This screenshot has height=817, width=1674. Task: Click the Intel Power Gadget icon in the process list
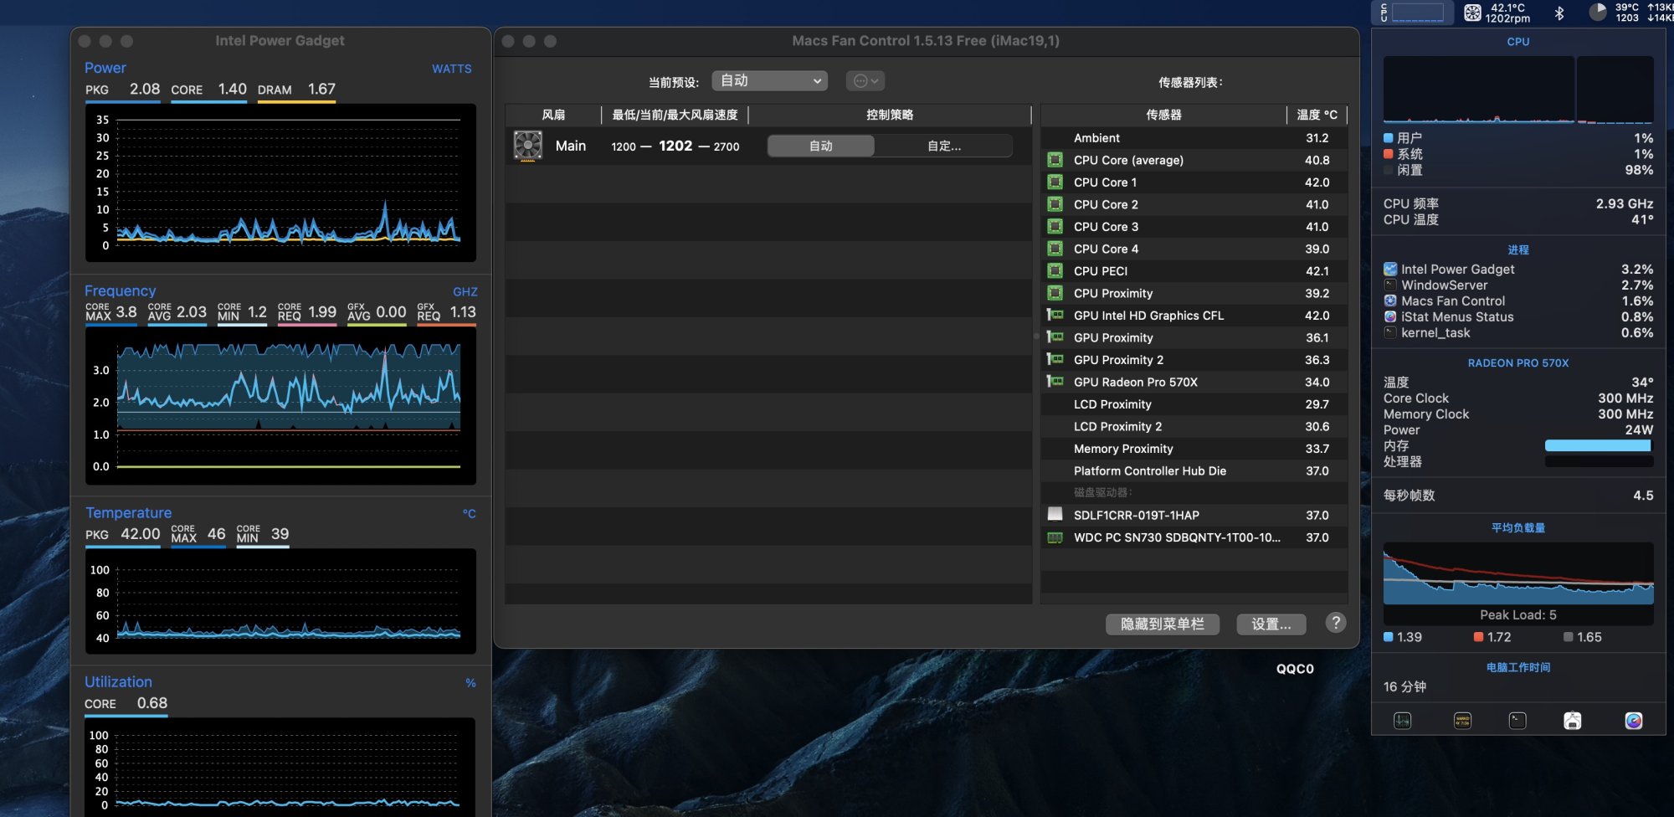point(1390,270)
